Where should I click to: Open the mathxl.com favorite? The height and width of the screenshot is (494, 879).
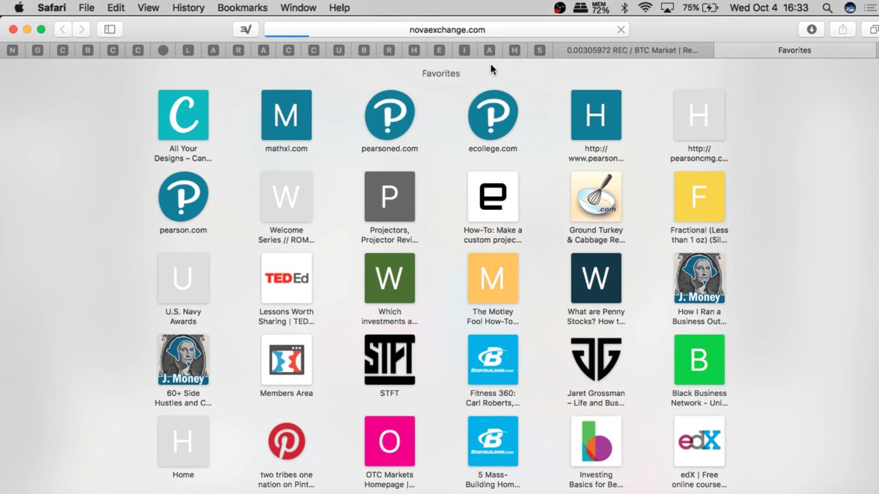(286, 115)
